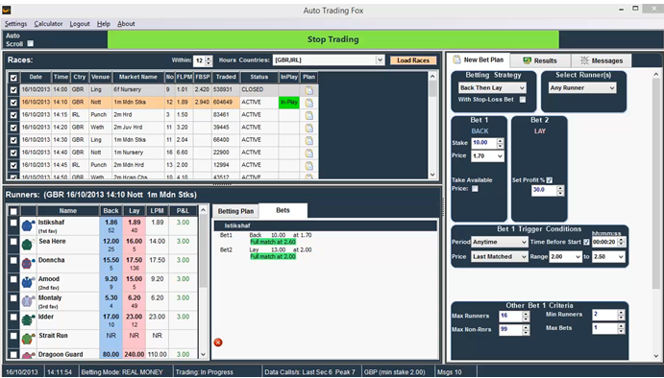
Task: Click the Load Races button
Action: tap(413, 60)
